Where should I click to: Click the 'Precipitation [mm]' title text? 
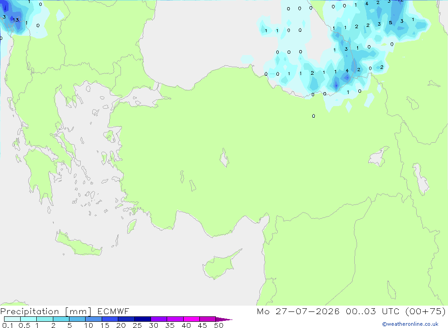46,311
